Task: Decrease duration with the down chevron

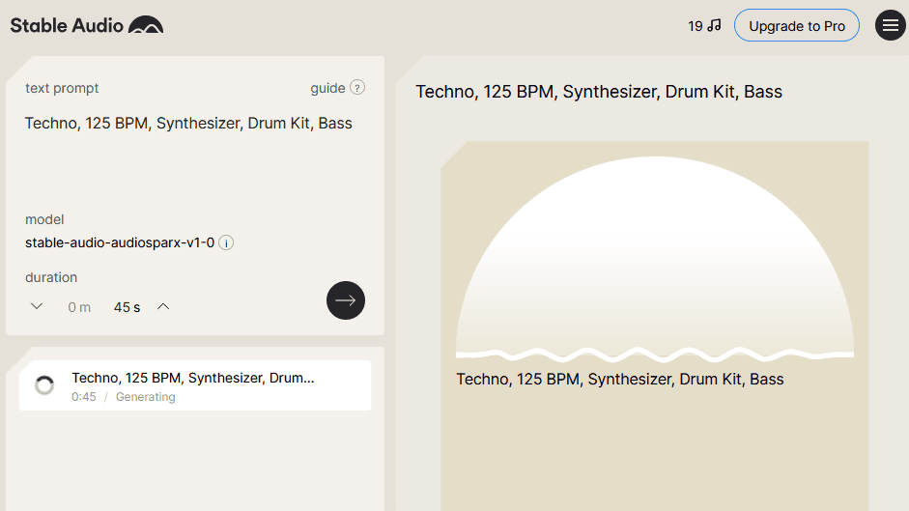Action: tap(37, 306)
